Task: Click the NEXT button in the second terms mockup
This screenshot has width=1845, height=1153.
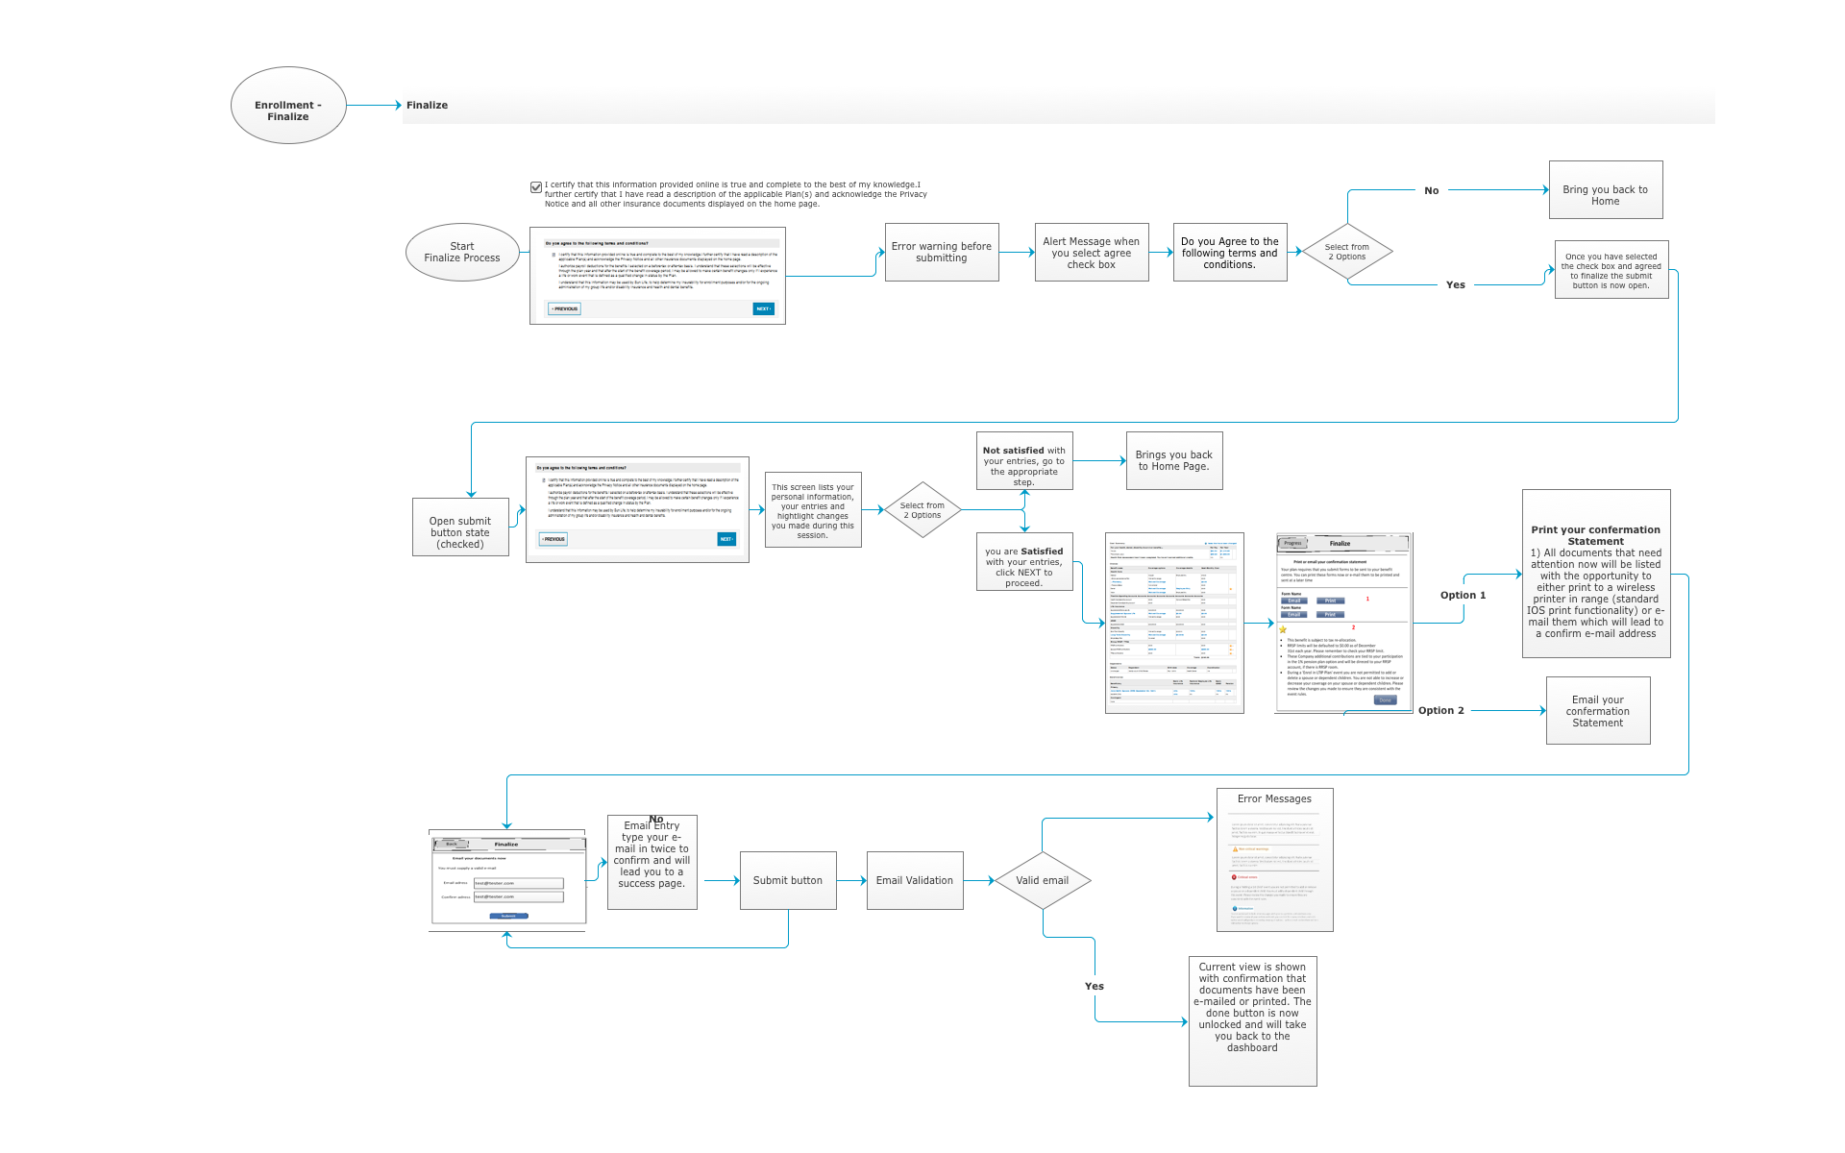Action: (x=726, y=539)
